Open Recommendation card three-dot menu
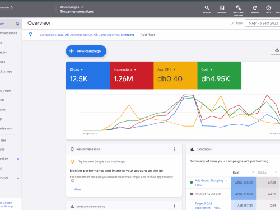 click(x=175, y=149)
